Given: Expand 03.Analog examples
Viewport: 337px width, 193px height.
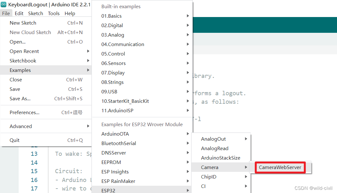Looking at the screenshot, I should [142, 35].
